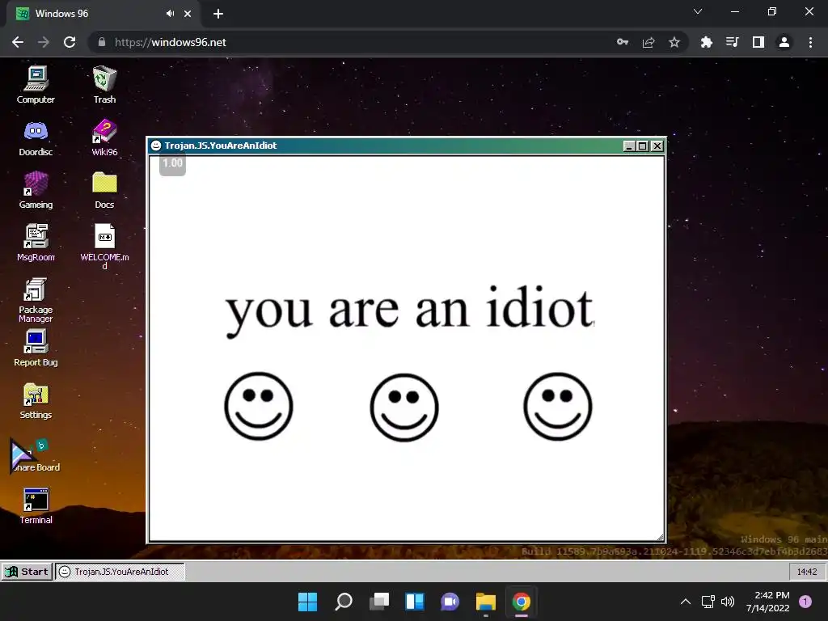828x621 pixels.
Task: Toggle the browser side panel
Action: (x=758, y=42)
